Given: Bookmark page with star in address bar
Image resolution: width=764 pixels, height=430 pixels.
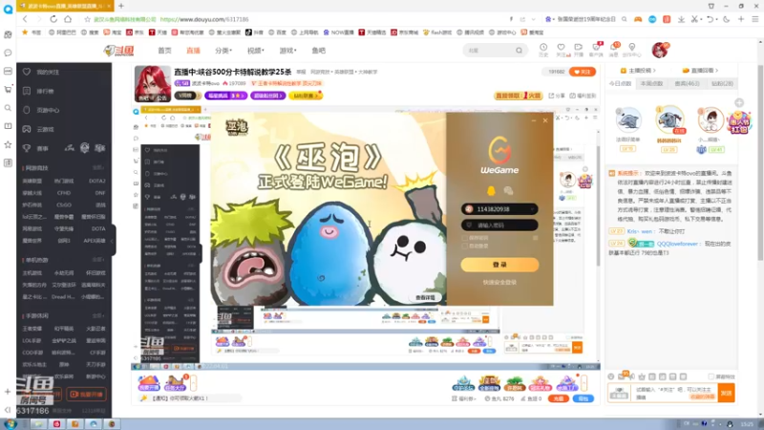Looking at the screenshot, I should click(87, 19).
